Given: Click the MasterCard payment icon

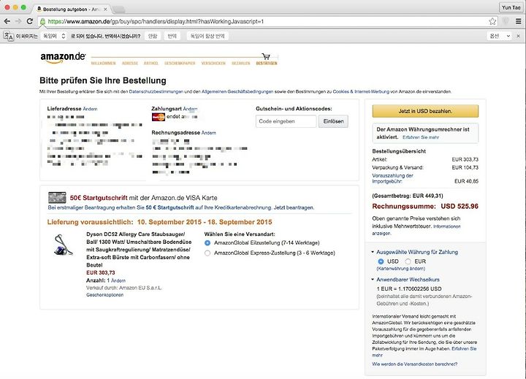Looking at the screenshot, I should pyautogui.click(x=159, y=117).
